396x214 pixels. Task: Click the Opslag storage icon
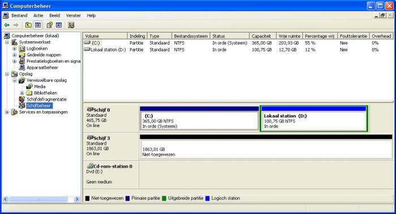tap(15, 74)
